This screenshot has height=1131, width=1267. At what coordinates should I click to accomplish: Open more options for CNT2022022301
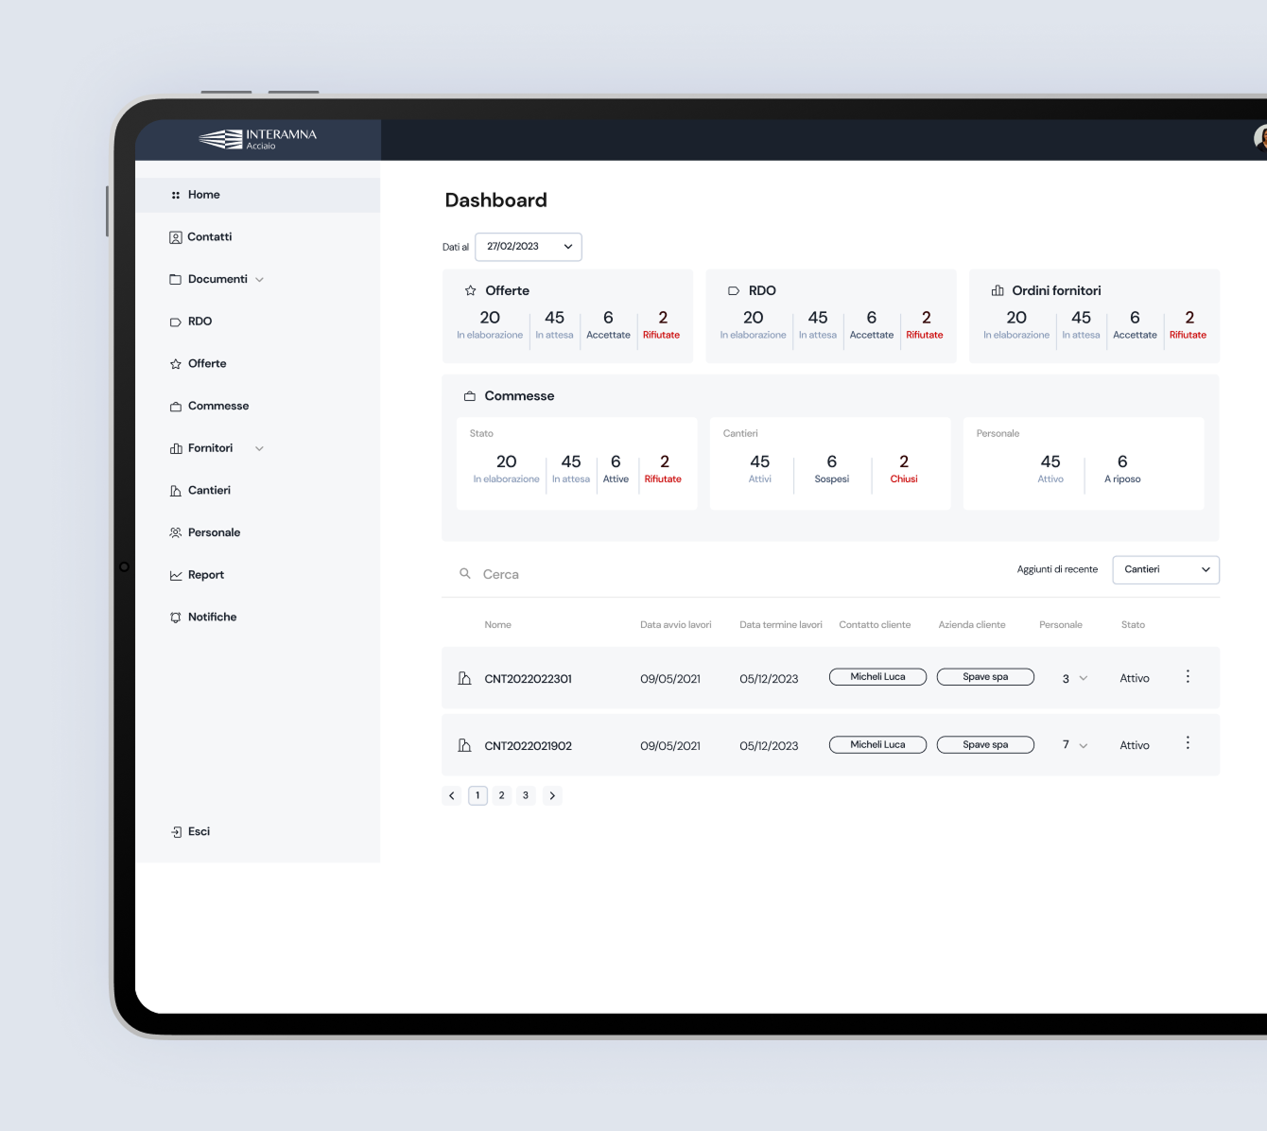[1188, 676]
